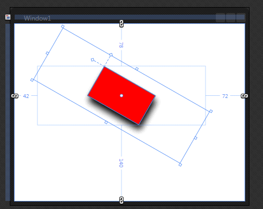Toggle the bottom margin chain-link anchor

(121, 200)
